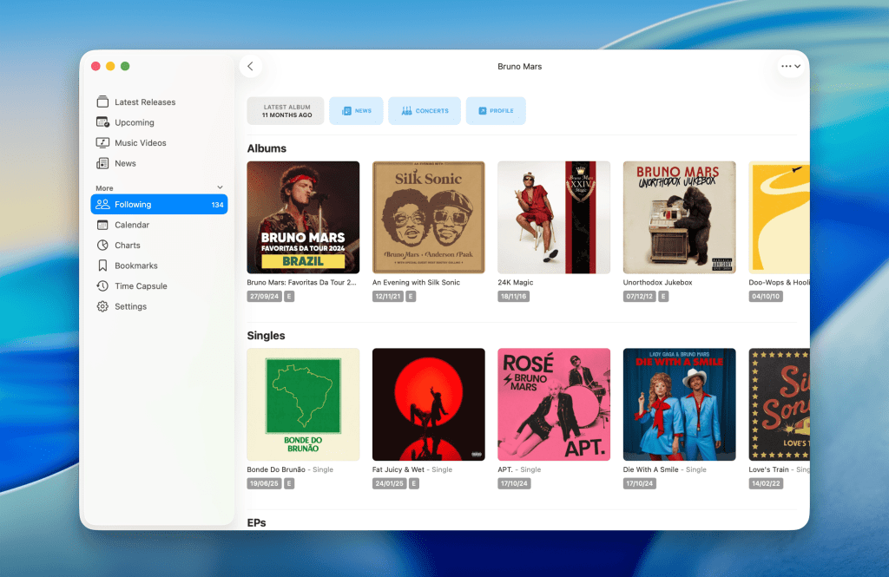This screenshot has width=889, height=577.
Task: Select the APT. single artwork
Action: pos(553,404)
